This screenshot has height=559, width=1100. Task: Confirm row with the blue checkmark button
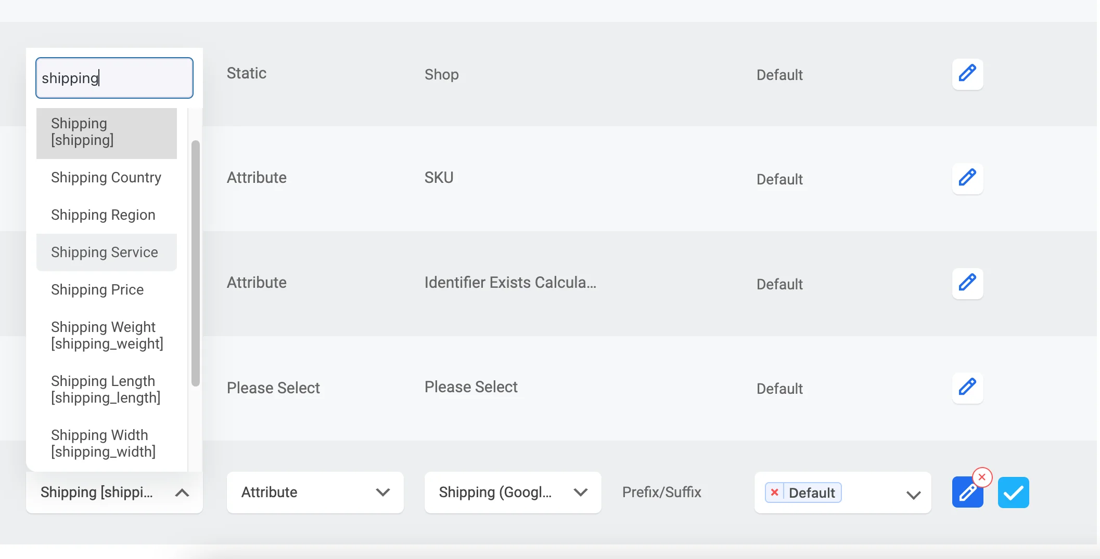[x=1013, y=493]
